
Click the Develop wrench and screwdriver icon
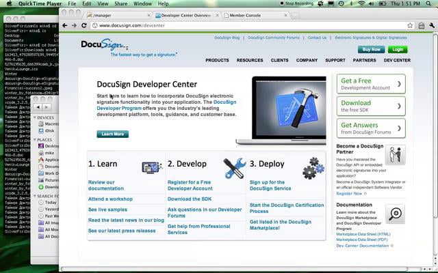click(x=234, y=168)
